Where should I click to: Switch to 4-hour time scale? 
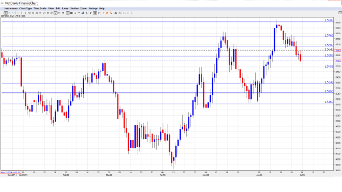pyautogui.click(x=48, y=13)
